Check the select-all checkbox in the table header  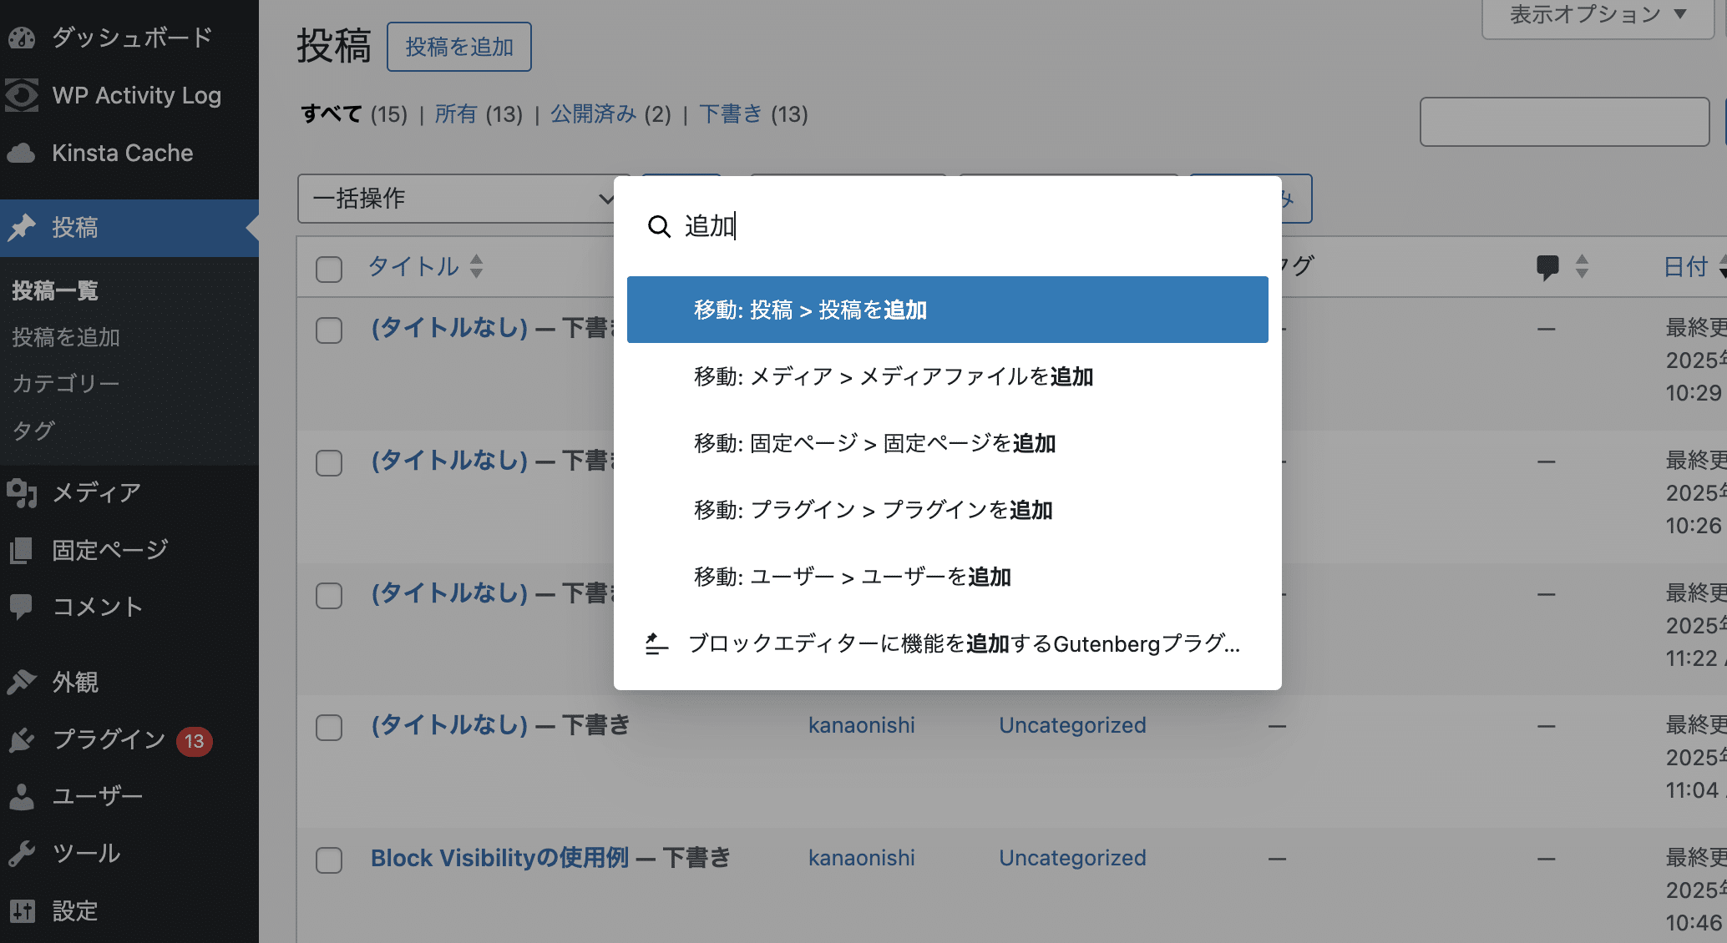328,269
